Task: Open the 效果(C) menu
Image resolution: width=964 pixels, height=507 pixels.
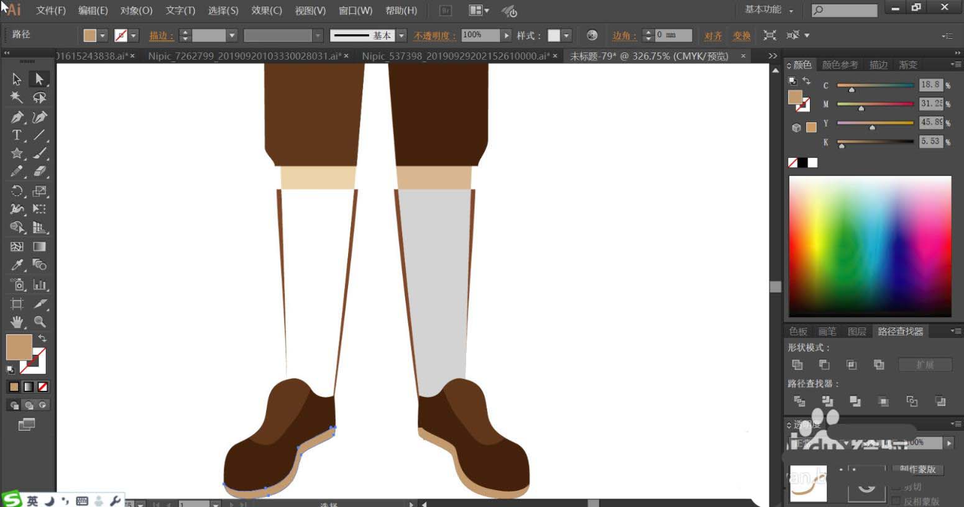Action: 266,11
